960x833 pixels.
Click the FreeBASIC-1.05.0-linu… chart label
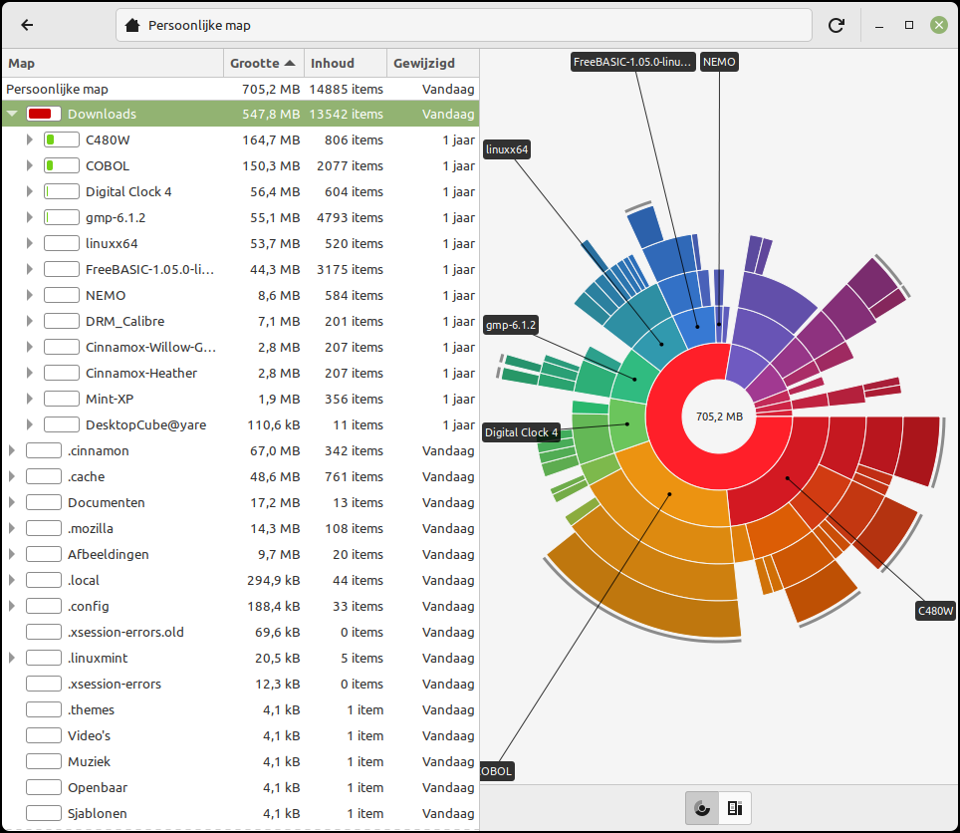pyautogui.click(x=632, y=62)
